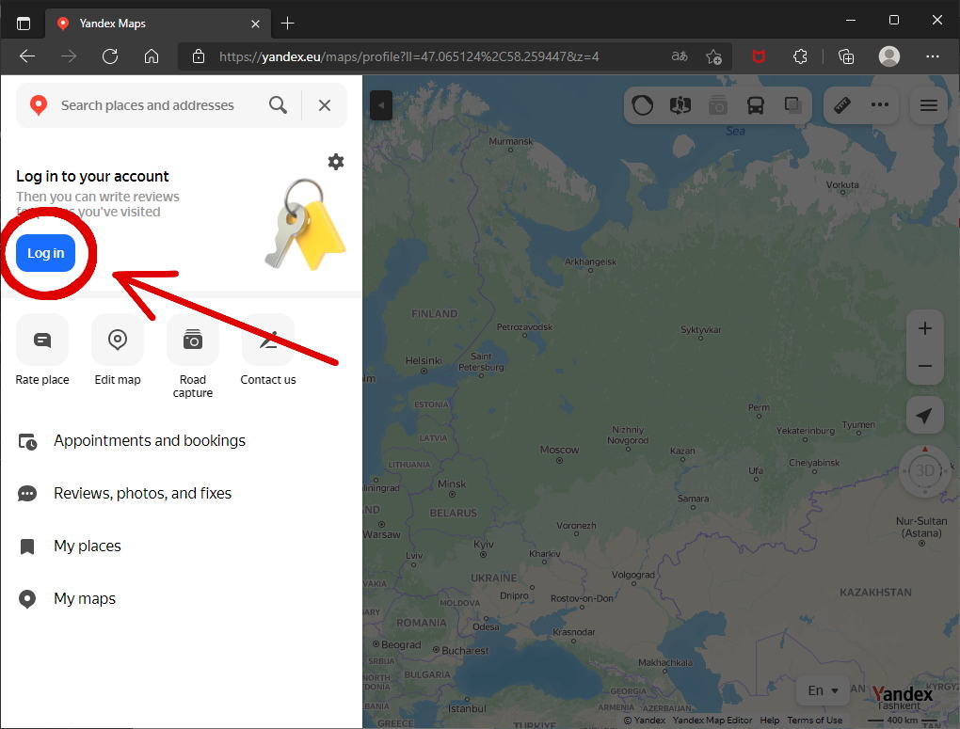The width and height of the screenshot is (960, 729).
Task: Open the En language dropdown
Action: click(x=823, y=691)
